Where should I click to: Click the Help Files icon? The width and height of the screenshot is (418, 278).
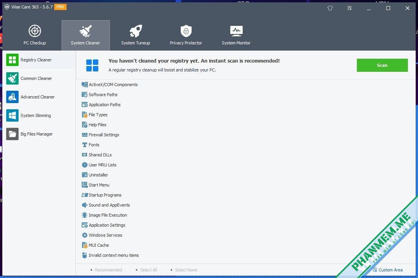pyautogui.click(x=84, y=125)
